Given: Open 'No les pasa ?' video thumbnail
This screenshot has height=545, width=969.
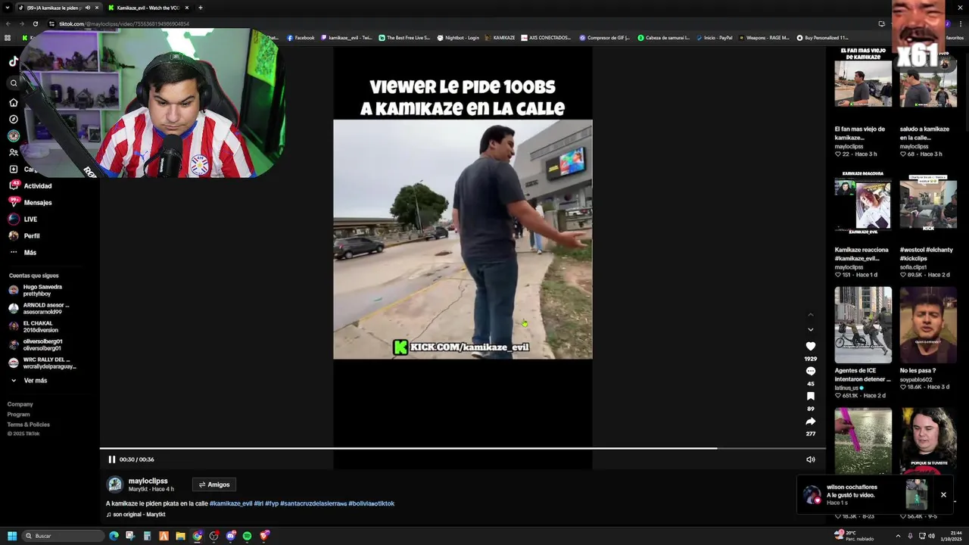Looking at the screenshot, I should (x=928, y=324).
